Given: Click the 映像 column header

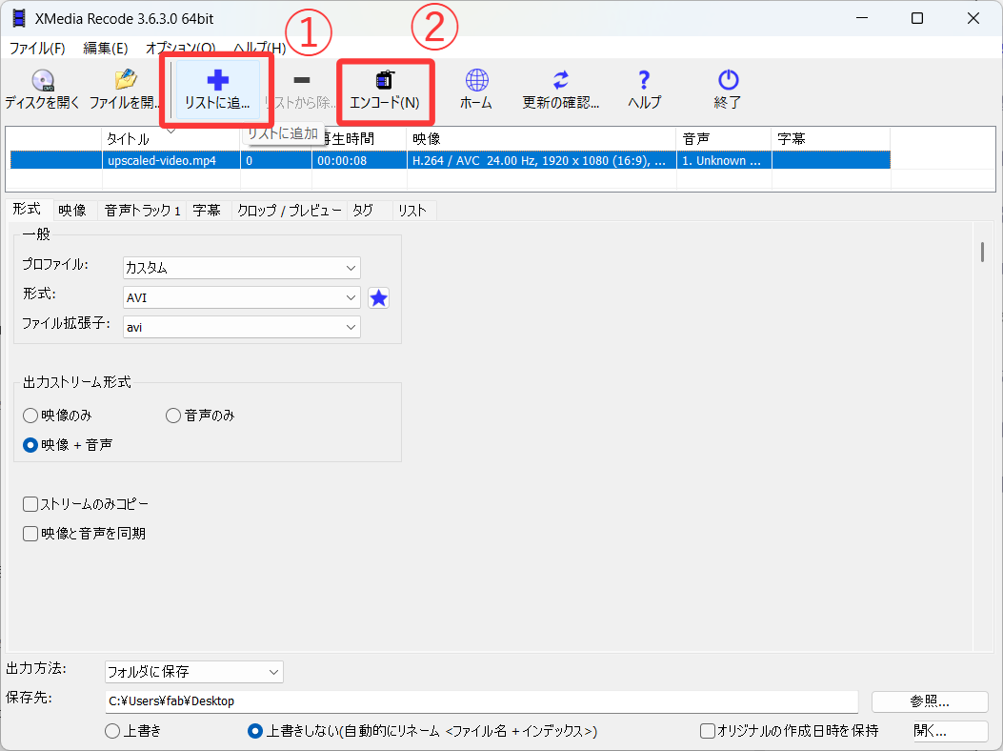Looking at the screenshot, I should coord(541,138).
